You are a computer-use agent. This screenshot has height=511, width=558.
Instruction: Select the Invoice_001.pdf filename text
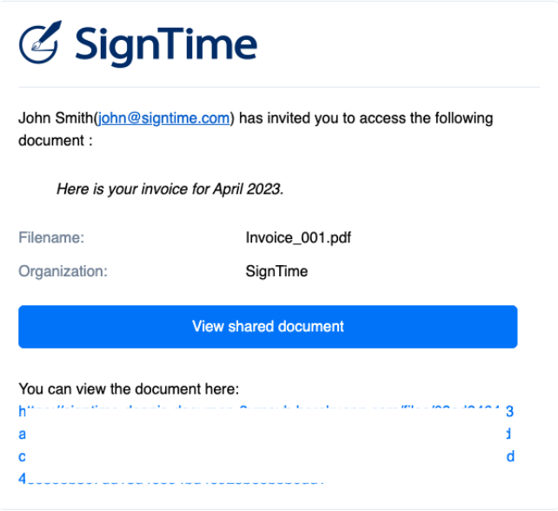298,237
